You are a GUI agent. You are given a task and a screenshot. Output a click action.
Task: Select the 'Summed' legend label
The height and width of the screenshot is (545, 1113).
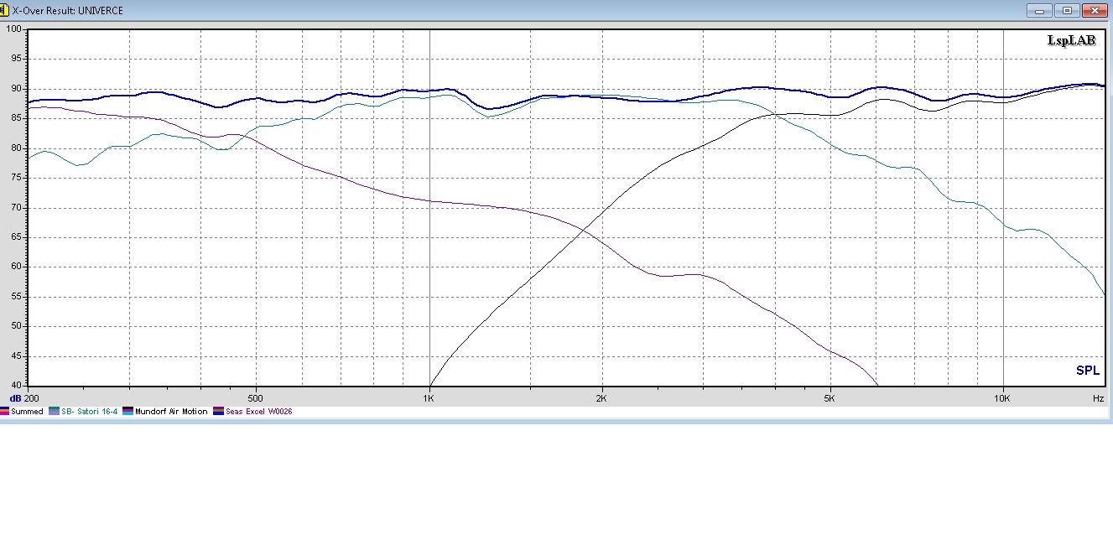click(27, 412)
